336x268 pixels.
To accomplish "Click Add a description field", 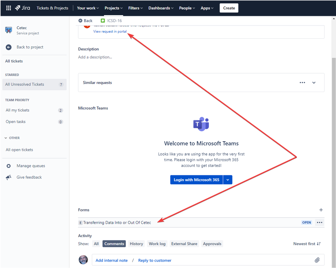I will pos(95,57).
